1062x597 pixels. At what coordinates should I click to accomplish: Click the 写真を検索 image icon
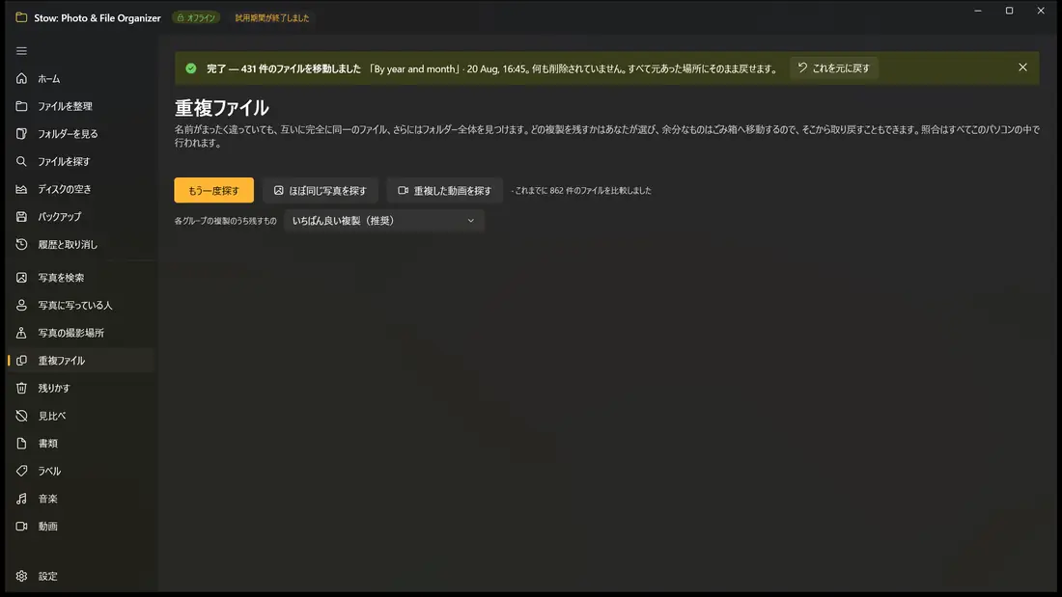21,278
